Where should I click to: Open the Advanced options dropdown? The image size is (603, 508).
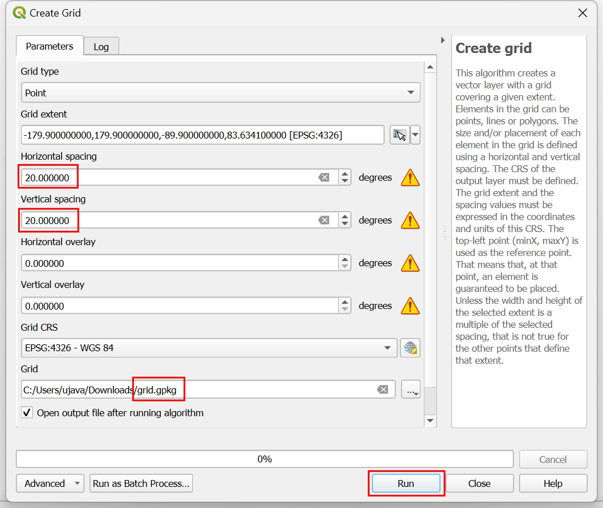[x=50, y=483]
